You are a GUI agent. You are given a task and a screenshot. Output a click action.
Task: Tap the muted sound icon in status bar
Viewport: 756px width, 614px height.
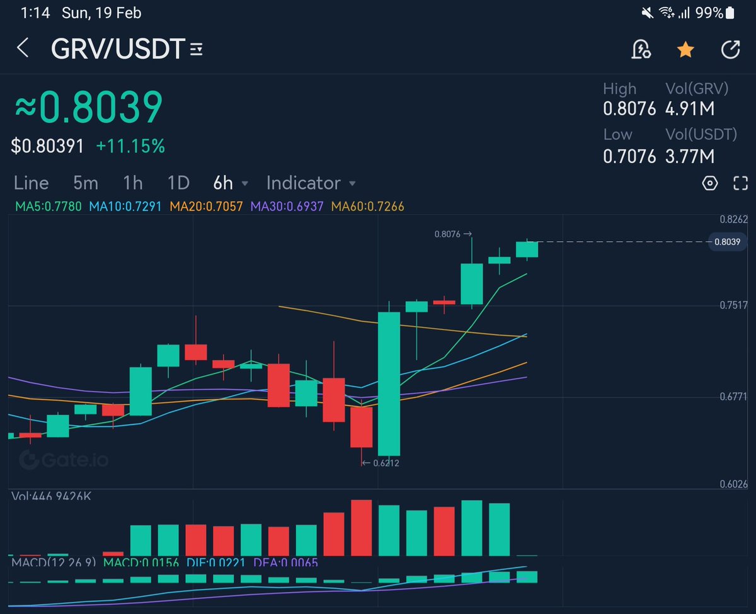646,12
